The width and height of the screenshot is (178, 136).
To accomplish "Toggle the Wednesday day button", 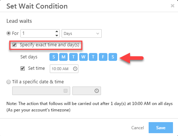I will pos(83,57).
